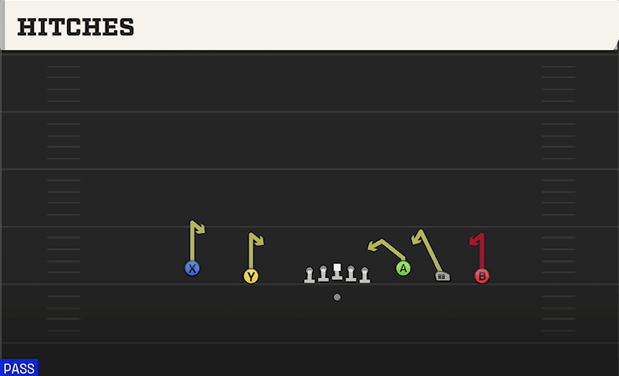Image resolution: width=619 pixels, height=376 pixels.
Task: Click A receiver's angled route arrowhead
Action: [x=372, y=246]
